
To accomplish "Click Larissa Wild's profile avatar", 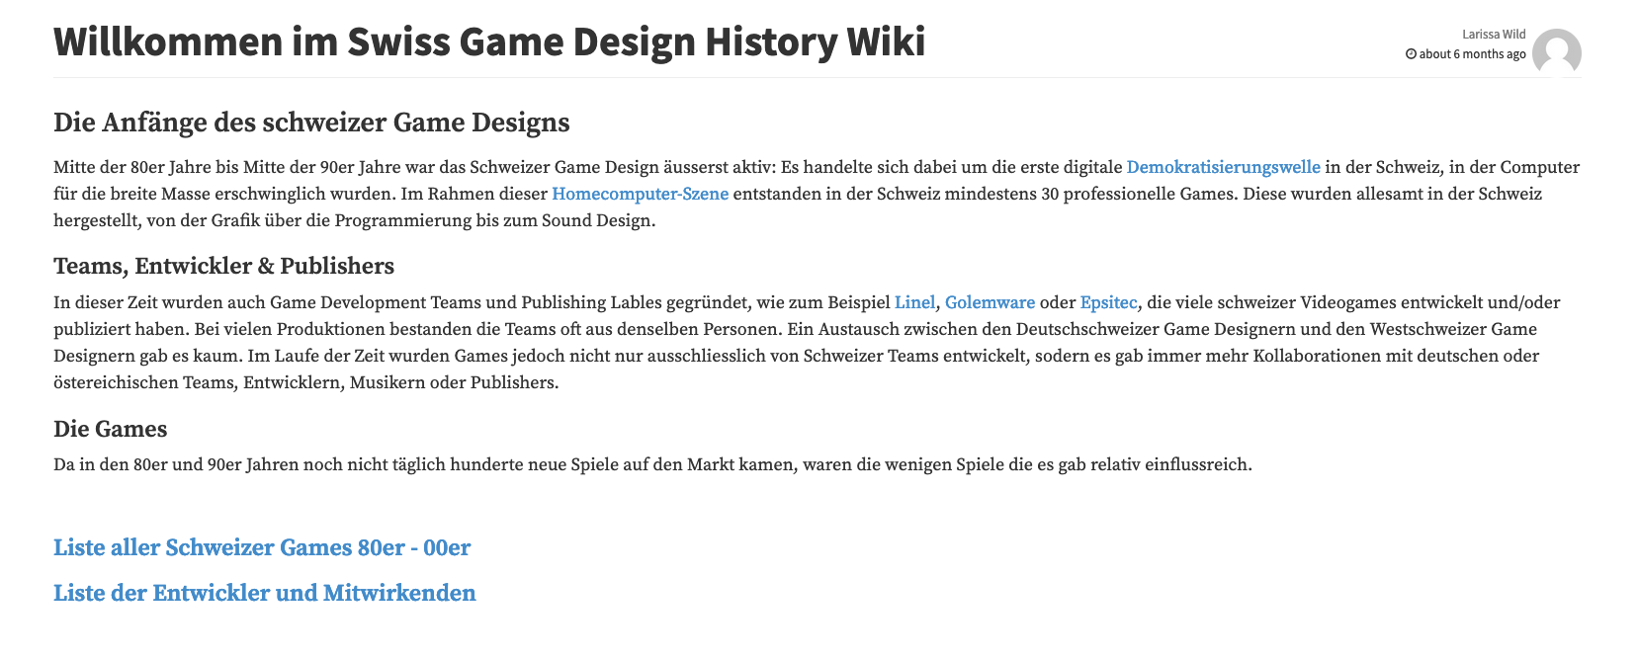I will pos(1556,52).
